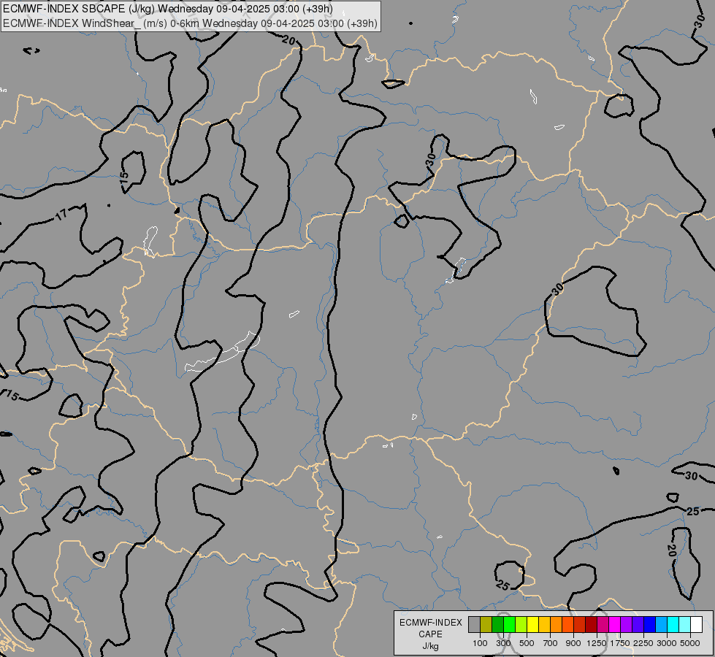Viewport: 715px width, 657px height.
Task: Pick the dark green legend swatch
Action: tap(497, 625)
